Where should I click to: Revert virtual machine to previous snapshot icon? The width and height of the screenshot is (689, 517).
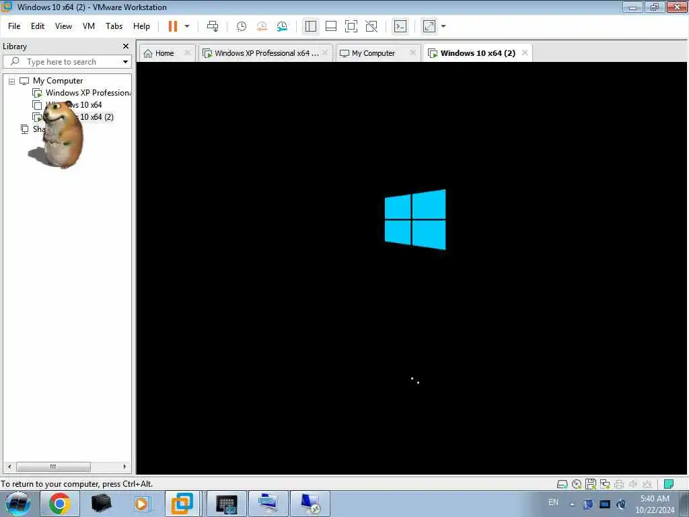[x=262, y=26]
